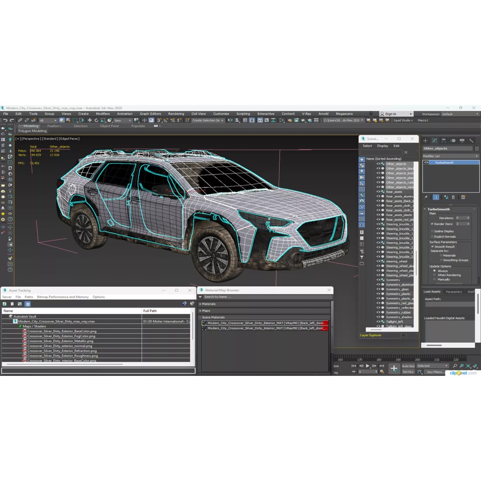Open the Workspaces Default dropdown
Image resolution: width=481 pixels, height=481 pixels.
[460, 114]
